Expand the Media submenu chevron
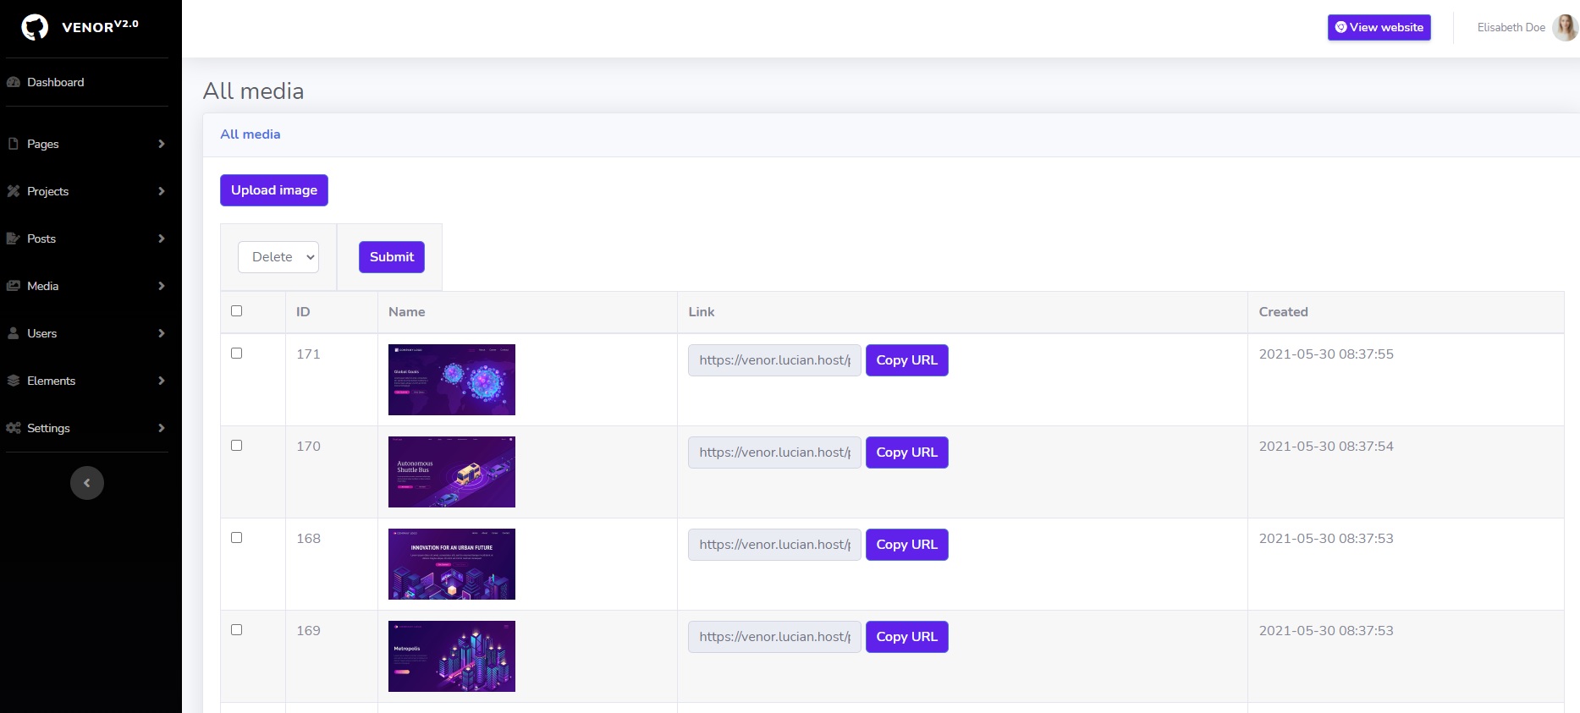 [161, 286]
